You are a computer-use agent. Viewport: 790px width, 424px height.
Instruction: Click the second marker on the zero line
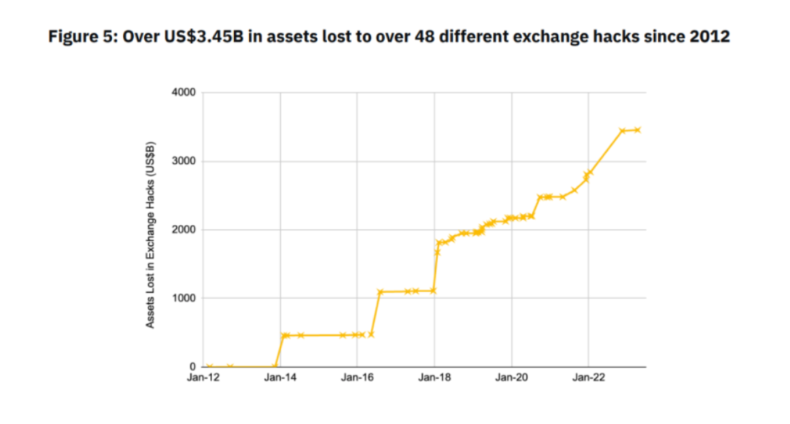230,367
